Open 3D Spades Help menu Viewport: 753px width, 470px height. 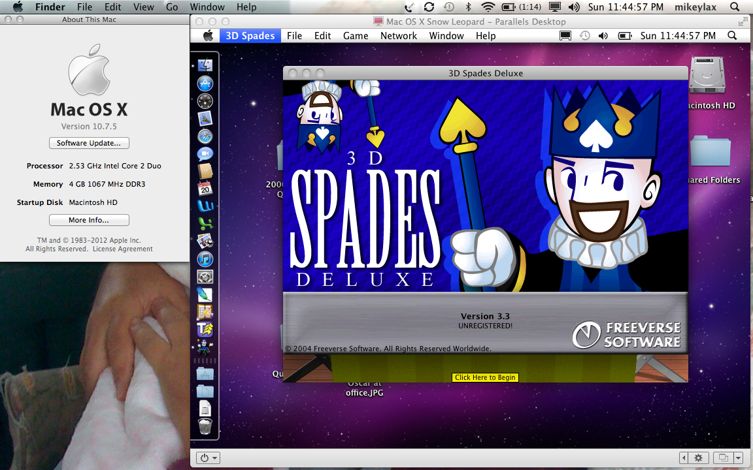(x=486, y=35)
